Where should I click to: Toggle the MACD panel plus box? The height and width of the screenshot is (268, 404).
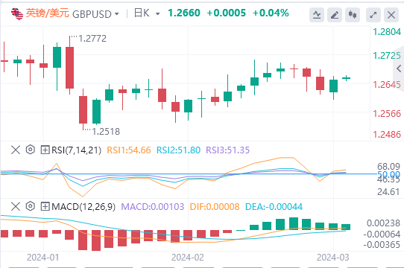click(45, 206)
